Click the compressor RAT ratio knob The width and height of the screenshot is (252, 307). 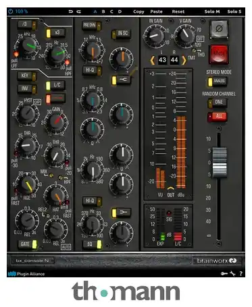click(x=55, y=196)
